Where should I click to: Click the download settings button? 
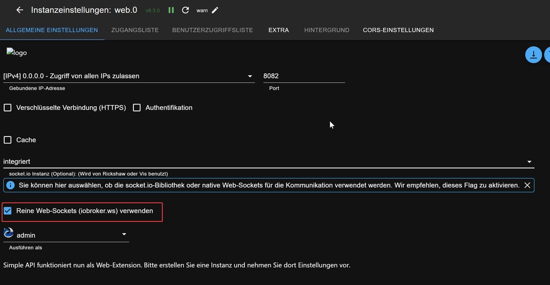(533, 55)
